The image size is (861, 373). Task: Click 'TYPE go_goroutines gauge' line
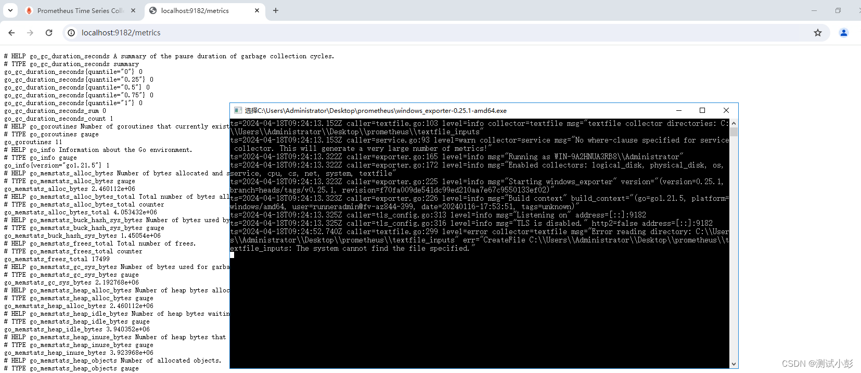(52, 134)
